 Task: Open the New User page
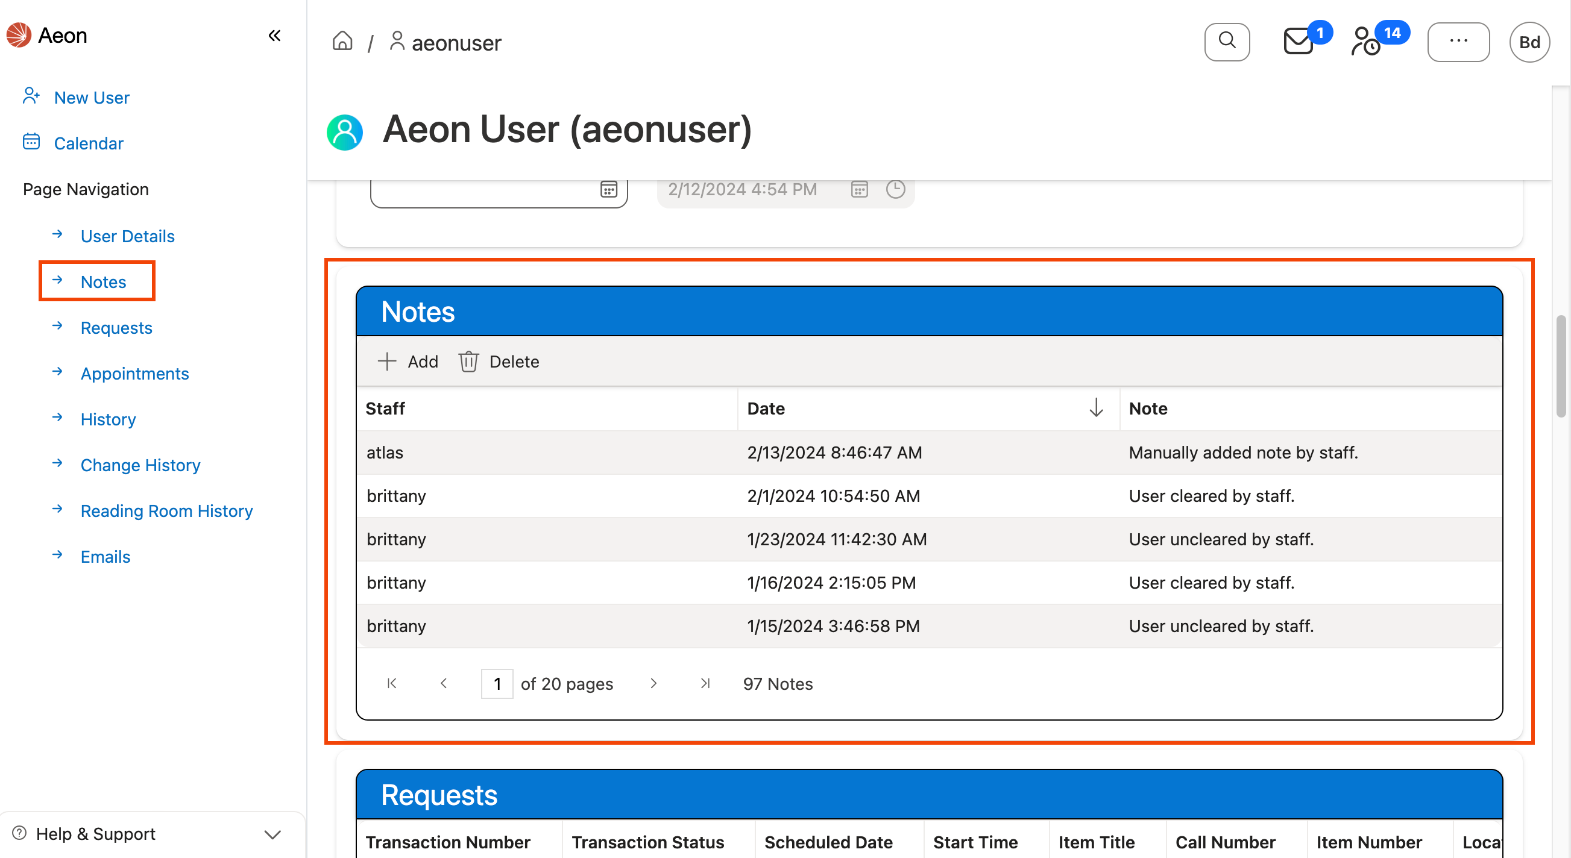tap(92, 98)
